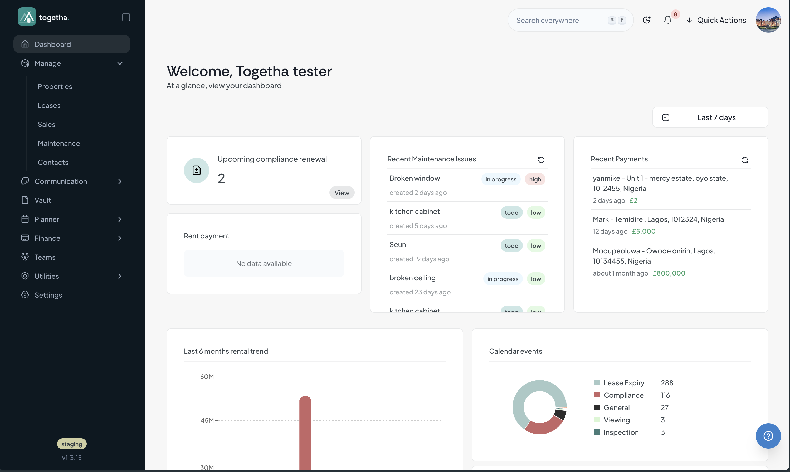Click calendar icon in date range picker
Viewport: 790px width, 472px height.
click(x=665, y=117)
